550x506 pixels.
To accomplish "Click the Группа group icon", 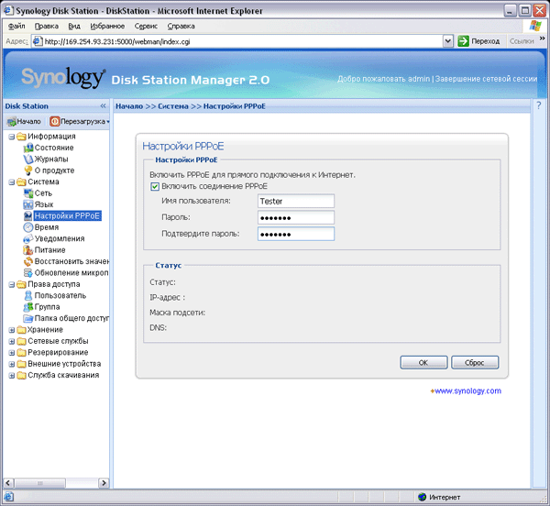I will 28,307.
